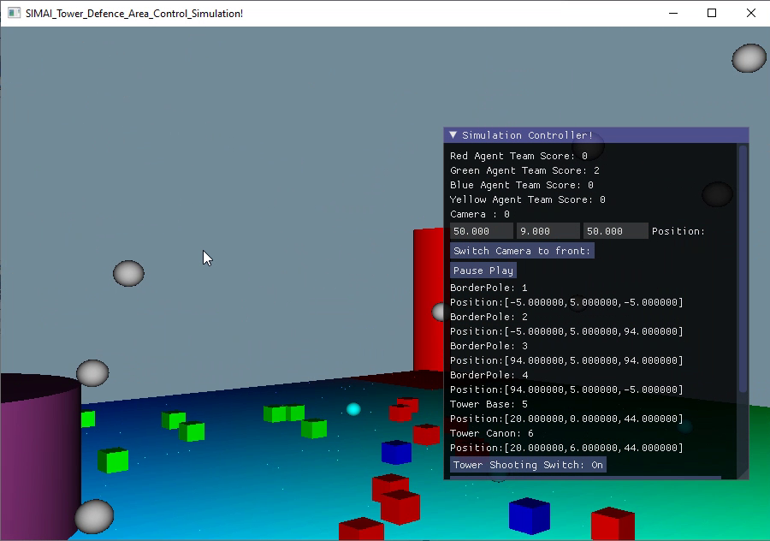The height and width of the screenshot is (541, 770).
Task: Minimize the simulation window
Action: coord(672,13)
